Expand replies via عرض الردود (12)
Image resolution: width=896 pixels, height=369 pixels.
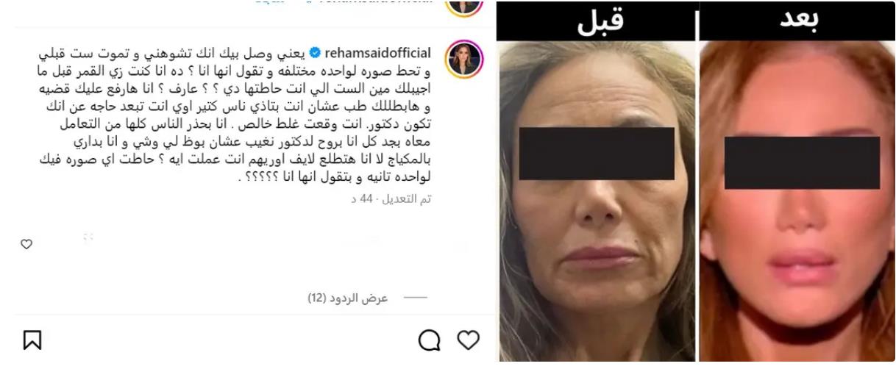(x=348, y=298)
